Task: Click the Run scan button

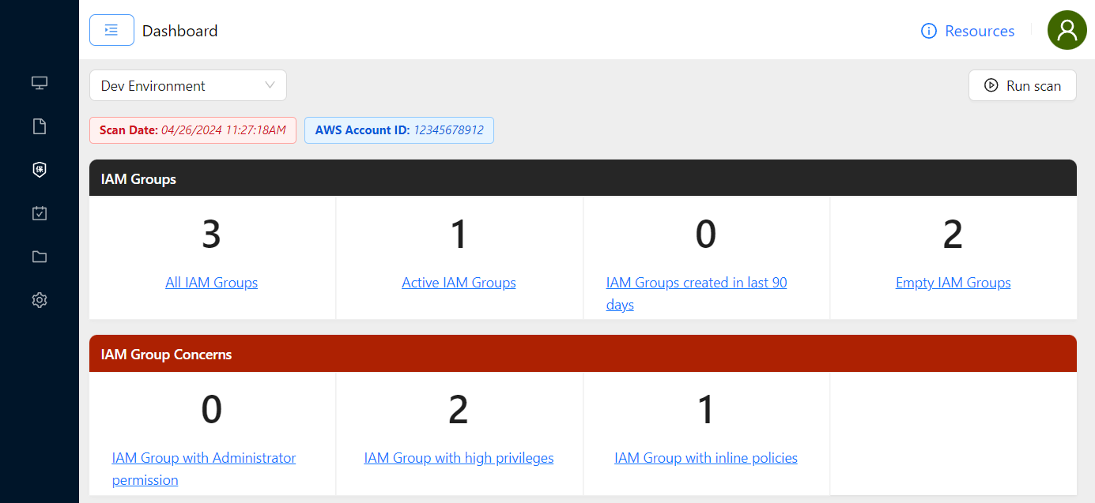Action: click(x=1022, y=85)
